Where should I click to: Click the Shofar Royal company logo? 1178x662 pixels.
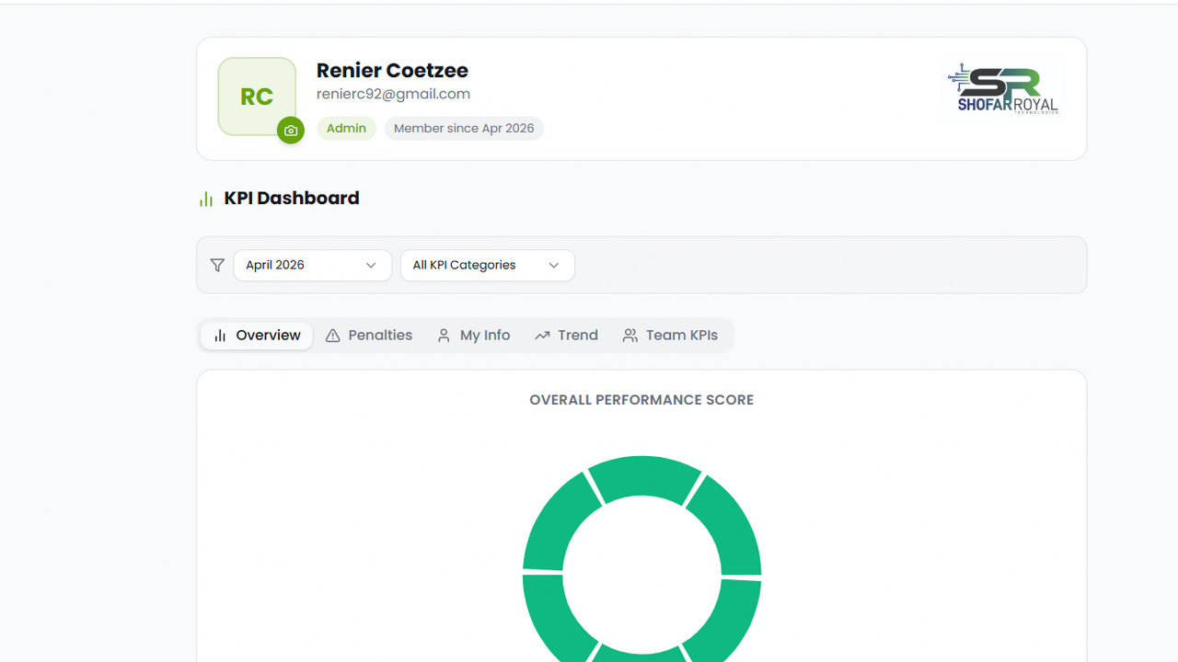[1003, 88]
